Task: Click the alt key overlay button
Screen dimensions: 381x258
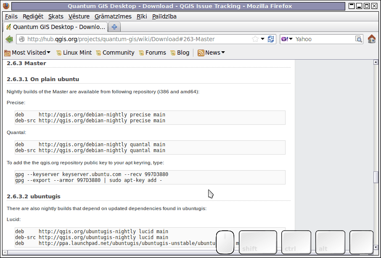Action: (330, 242)
